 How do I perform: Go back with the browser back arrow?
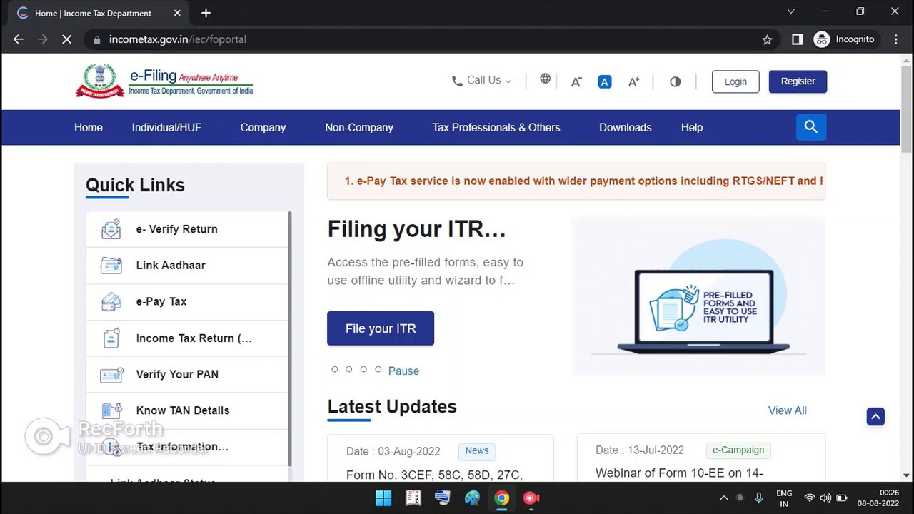(x=19, y=39)
